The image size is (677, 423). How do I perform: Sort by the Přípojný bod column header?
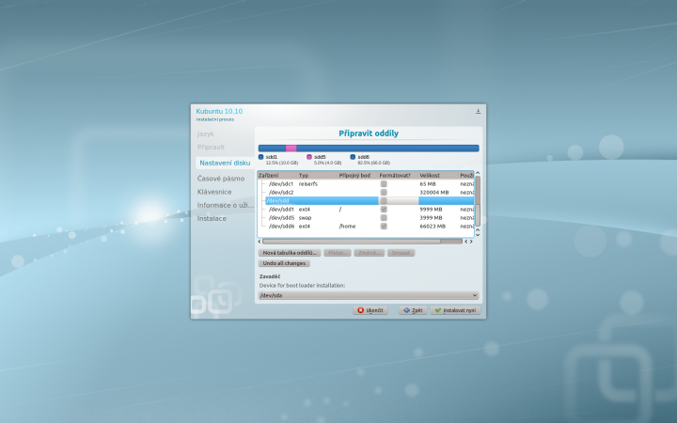point(357,175)
